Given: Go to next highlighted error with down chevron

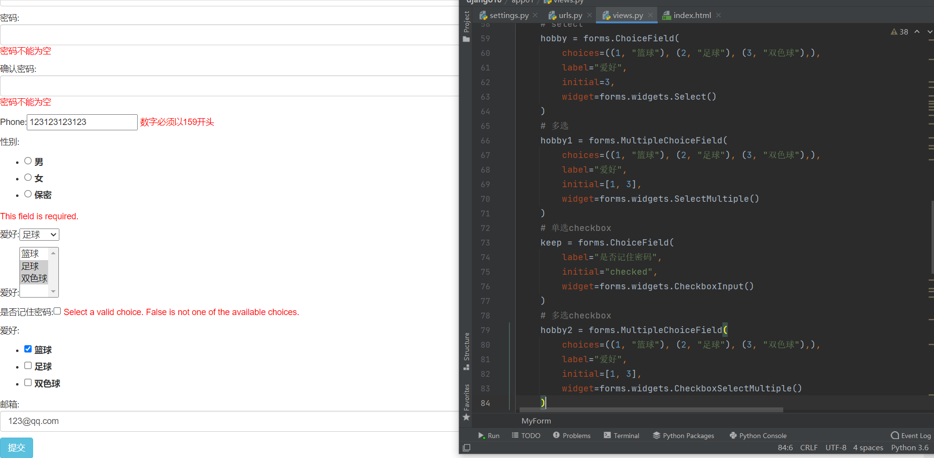Looking at the screenshot, I should (x=930, y=32).
